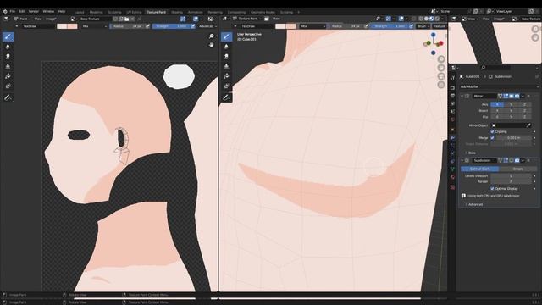The height and width of the screenshot is (305, 542).
Task: Toggle Mirror Bisect X button
Action: (497, 111)
